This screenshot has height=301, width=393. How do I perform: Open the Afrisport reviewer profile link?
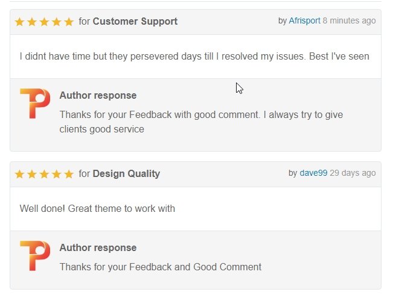click(304, 21)
